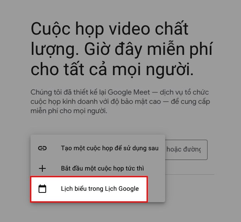The image size is (241, 222).
Task: Click the "Cuộc họp video chất" heading line
Action: click(x=110, y=29)
